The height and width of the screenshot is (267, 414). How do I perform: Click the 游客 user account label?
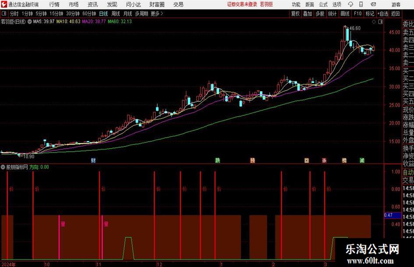396,4
